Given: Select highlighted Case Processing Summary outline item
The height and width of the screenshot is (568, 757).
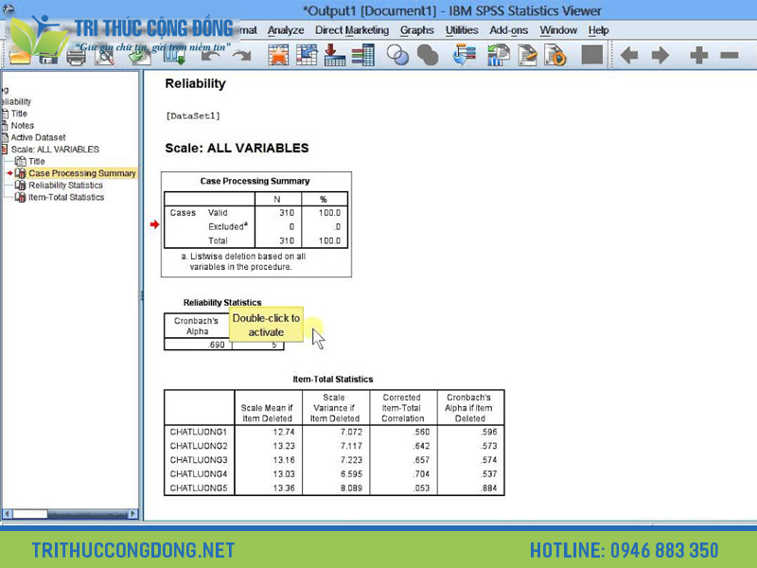Looking at the screenshot, I should point(82,173).
